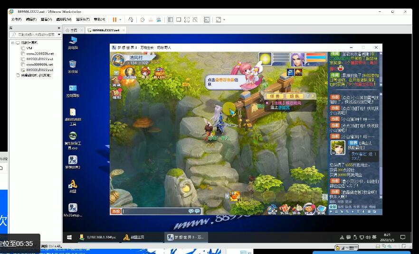Click the 回收站 recycle bin desktop icon
This screenshot has height=254, width=419.
tap(73, 67)
